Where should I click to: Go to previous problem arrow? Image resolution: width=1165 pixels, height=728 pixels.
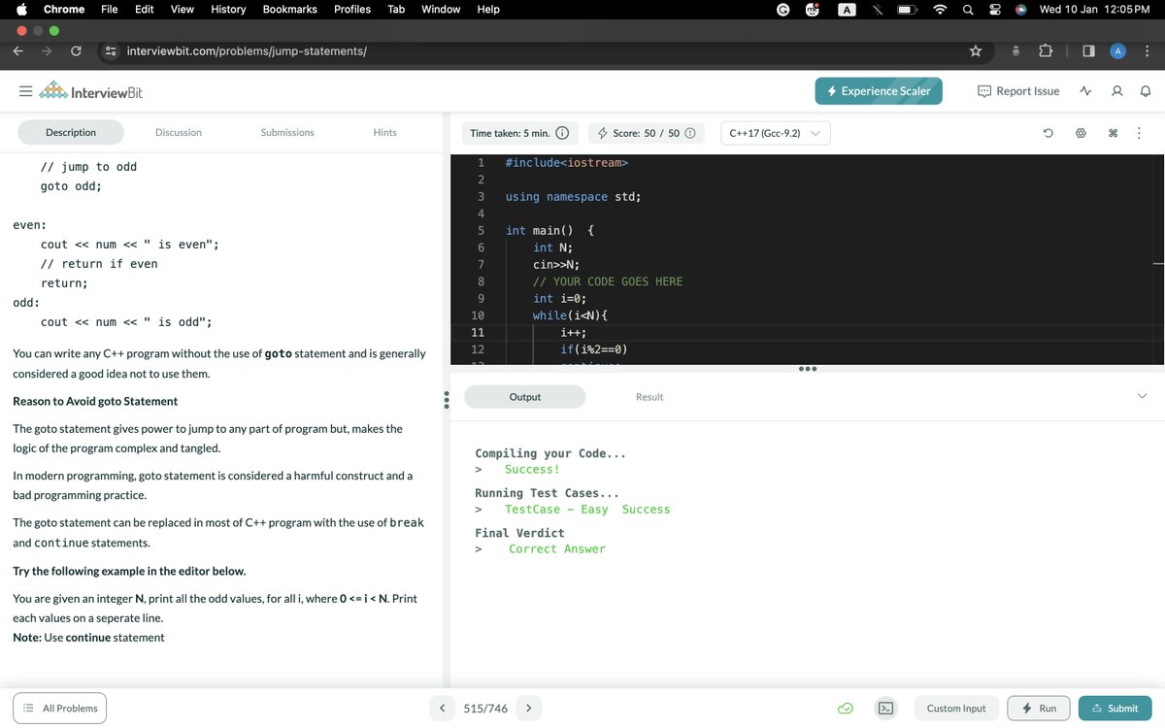coord(443,708)
